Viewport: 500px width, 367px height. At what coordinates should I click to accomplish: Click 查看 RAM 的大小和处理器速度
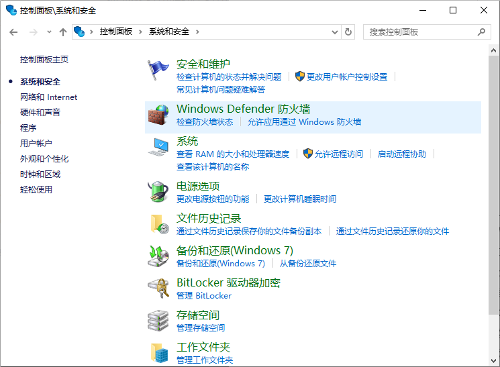pyautogui.click(x=233, y=154)
